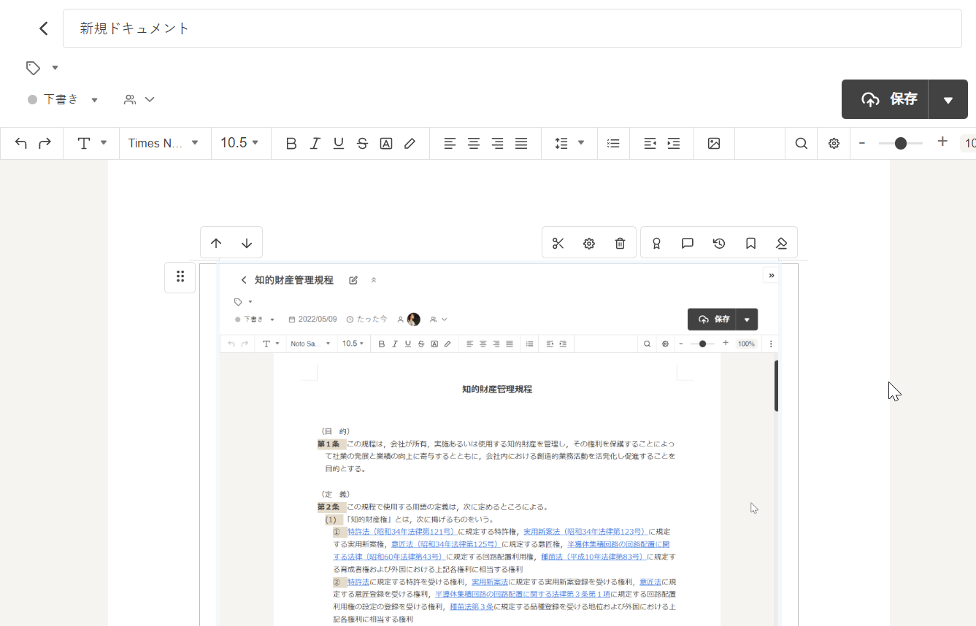Image resolution: width=976 pixels, height=626 pixels.
Task: Click the 保存 save button
Action: (x=885, y=99)
